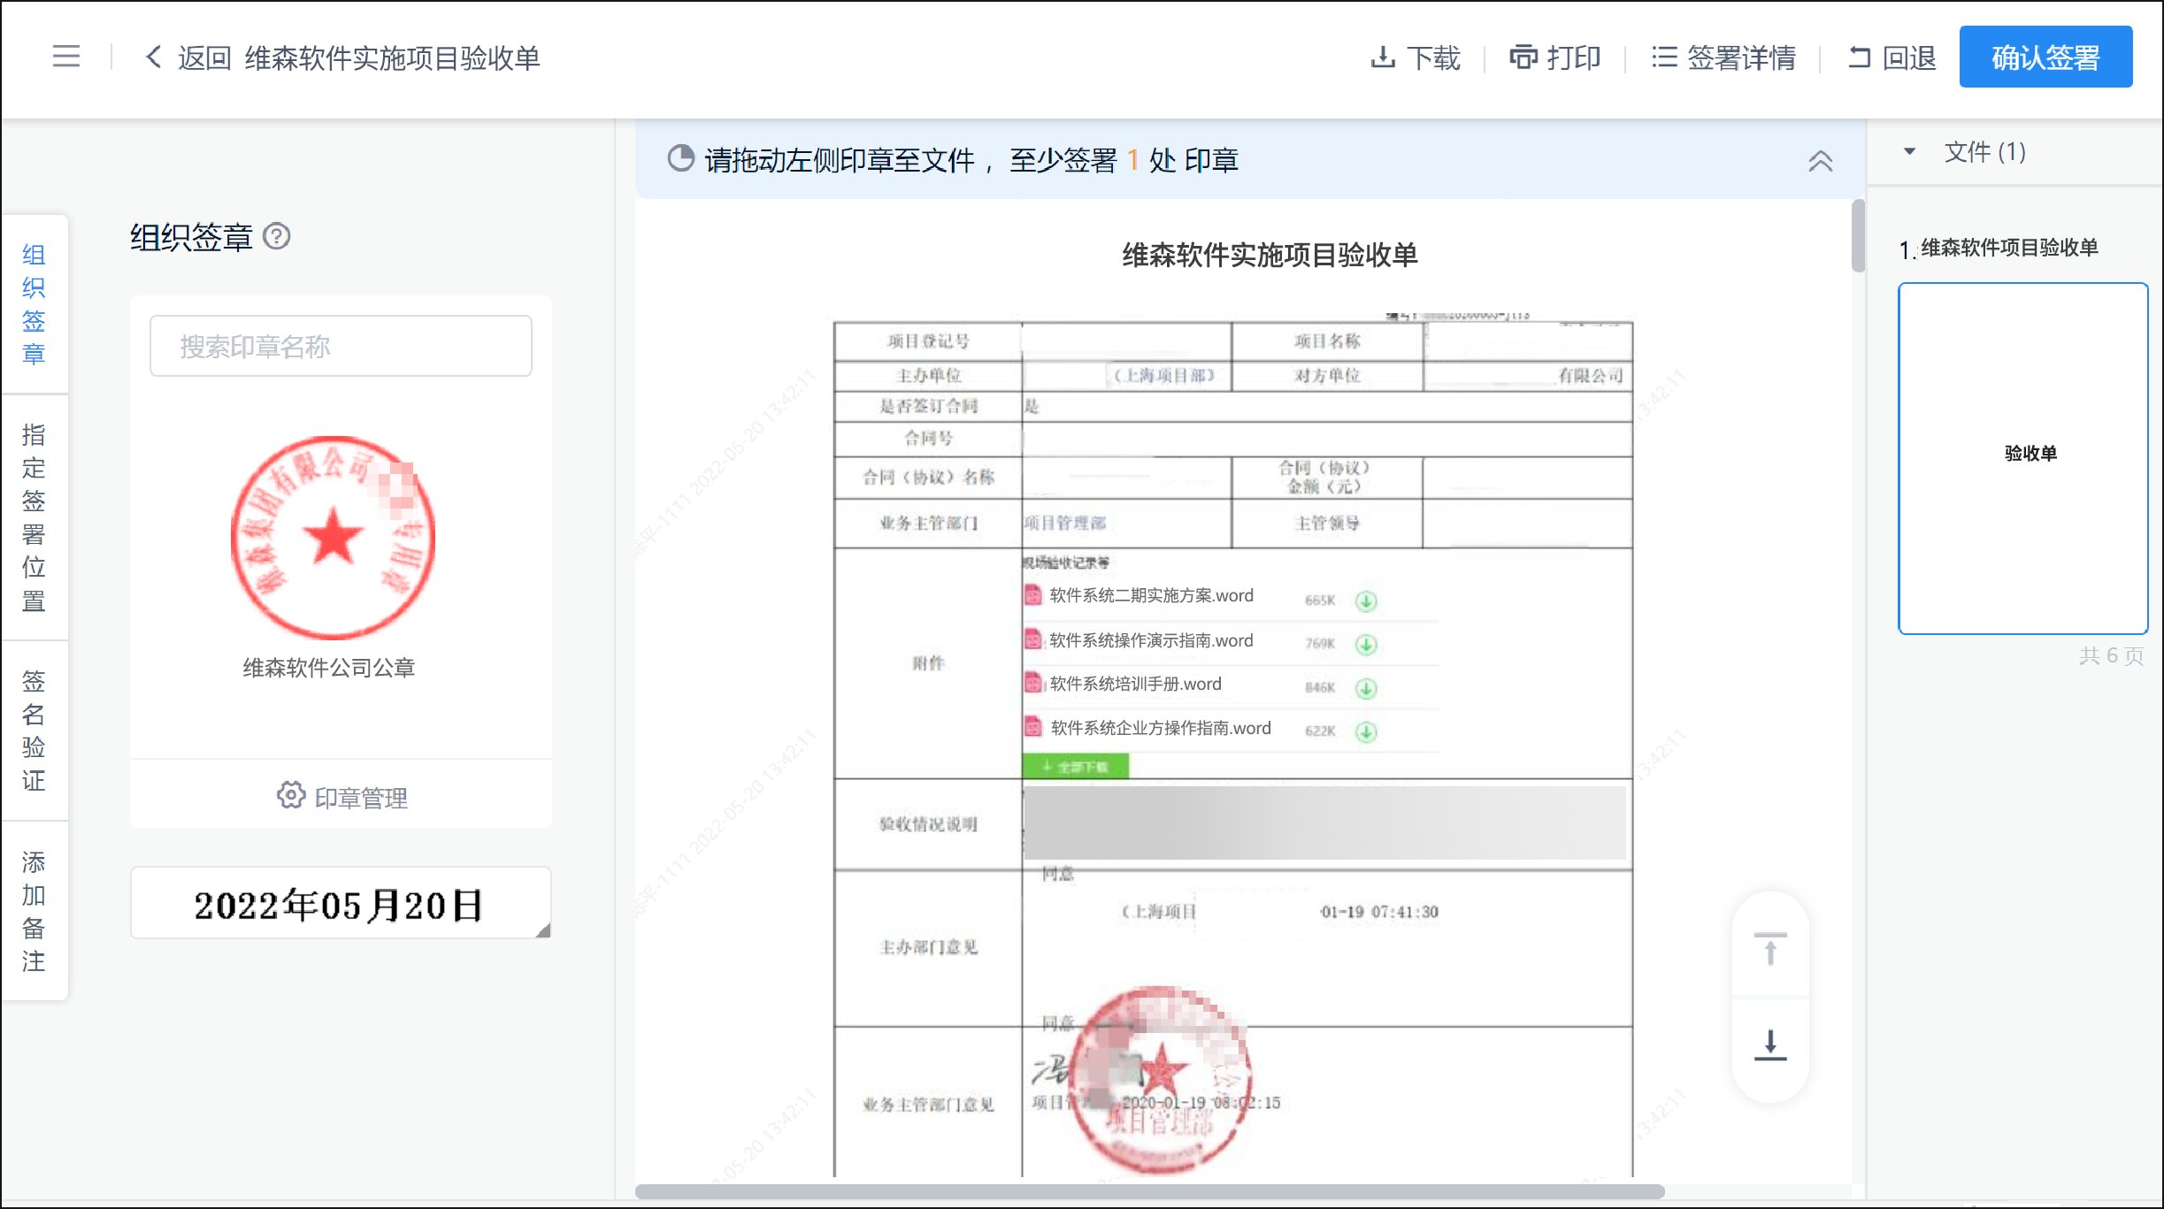
Task: Click the 全部下载 button in the document
Action: (x=1076, y=766)
